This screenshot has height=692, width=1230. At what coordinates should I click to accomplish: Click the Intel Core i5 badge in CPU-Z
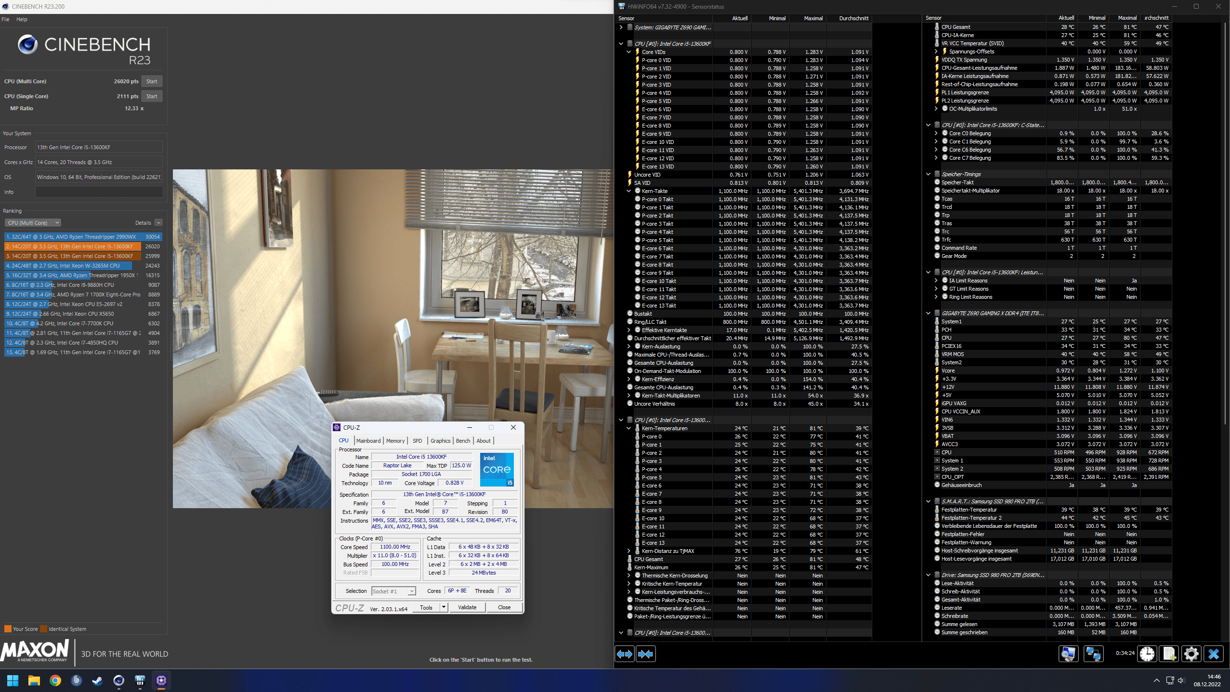[x=497, y=469]
